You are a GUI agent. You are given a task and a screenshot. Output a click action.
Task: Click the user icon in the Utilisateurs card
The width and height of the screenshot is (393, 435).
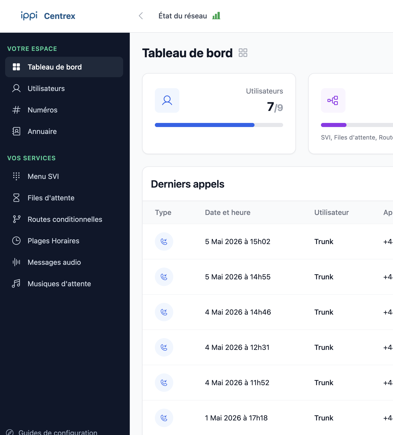coord(167,100)
